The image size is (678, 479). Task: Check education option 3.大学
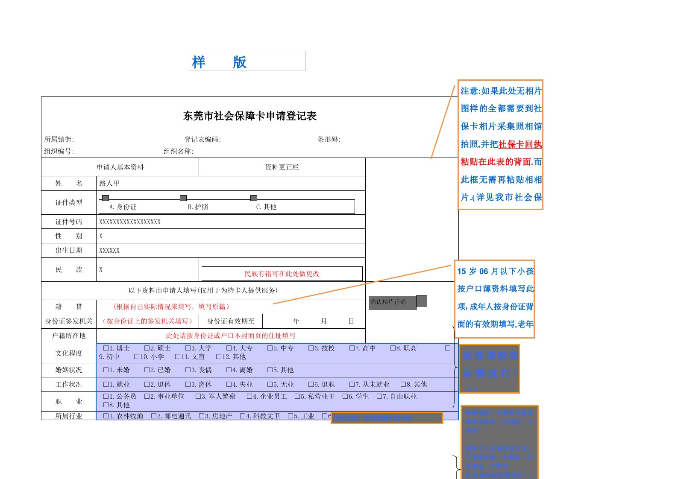(x=188, y=348)
